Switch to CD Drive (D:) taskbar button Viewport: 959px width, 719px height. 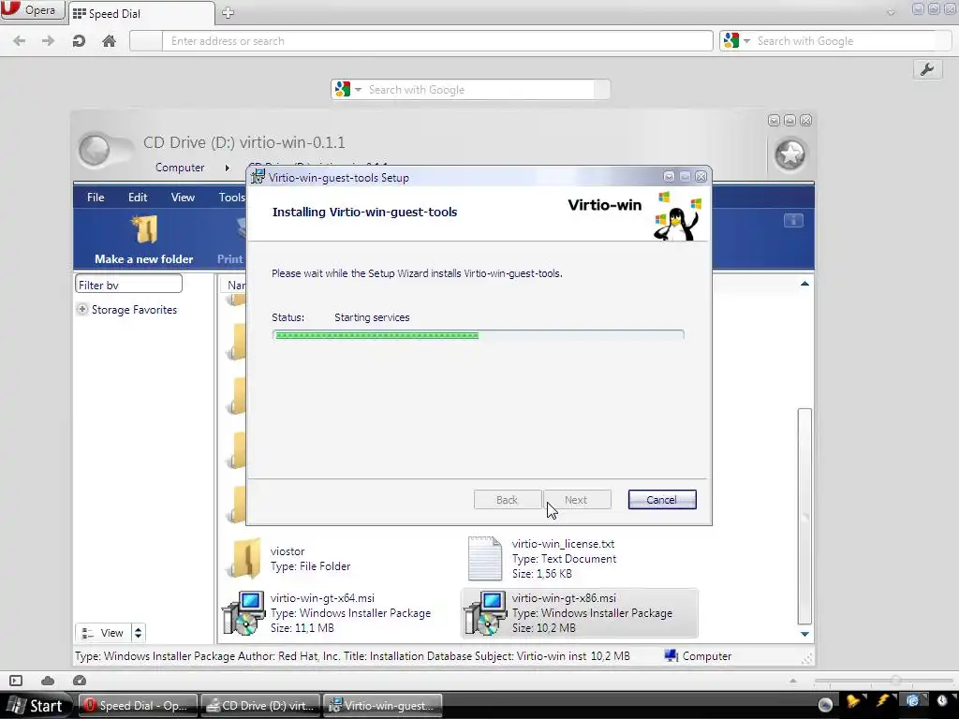[x=260, y=706]
